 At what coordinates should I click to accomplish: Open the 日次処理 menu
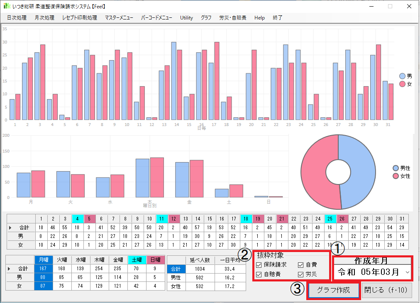pos(17,18)
